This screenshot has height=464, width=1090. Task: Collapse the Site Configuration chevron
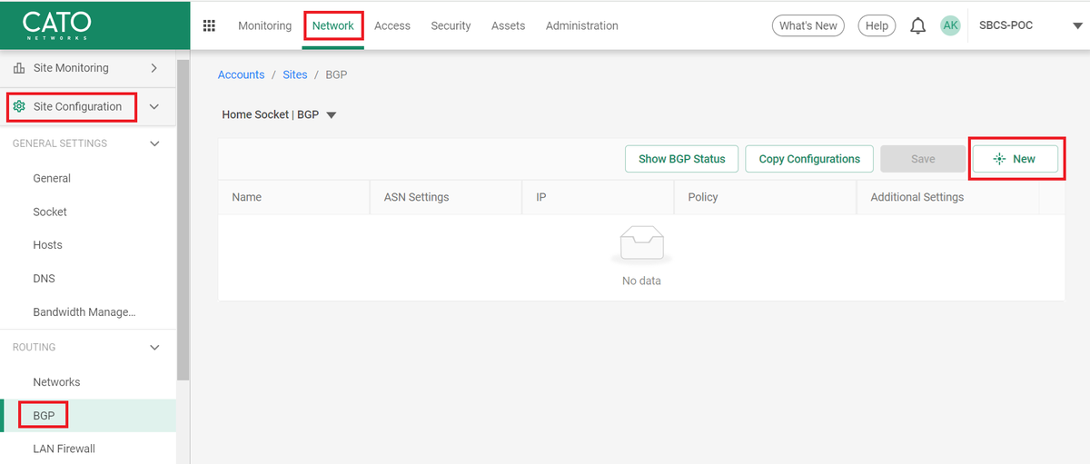pos(154,107)
